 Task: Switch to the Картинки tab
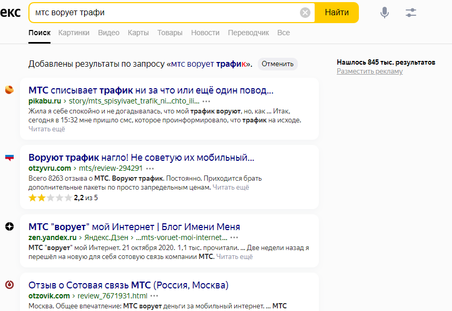click(74, 33)
